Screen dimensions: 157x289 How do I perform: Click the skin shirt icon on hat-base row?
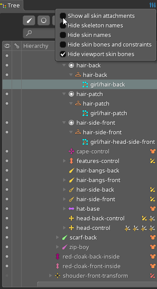pyautogui.click(x=153, y=209)
